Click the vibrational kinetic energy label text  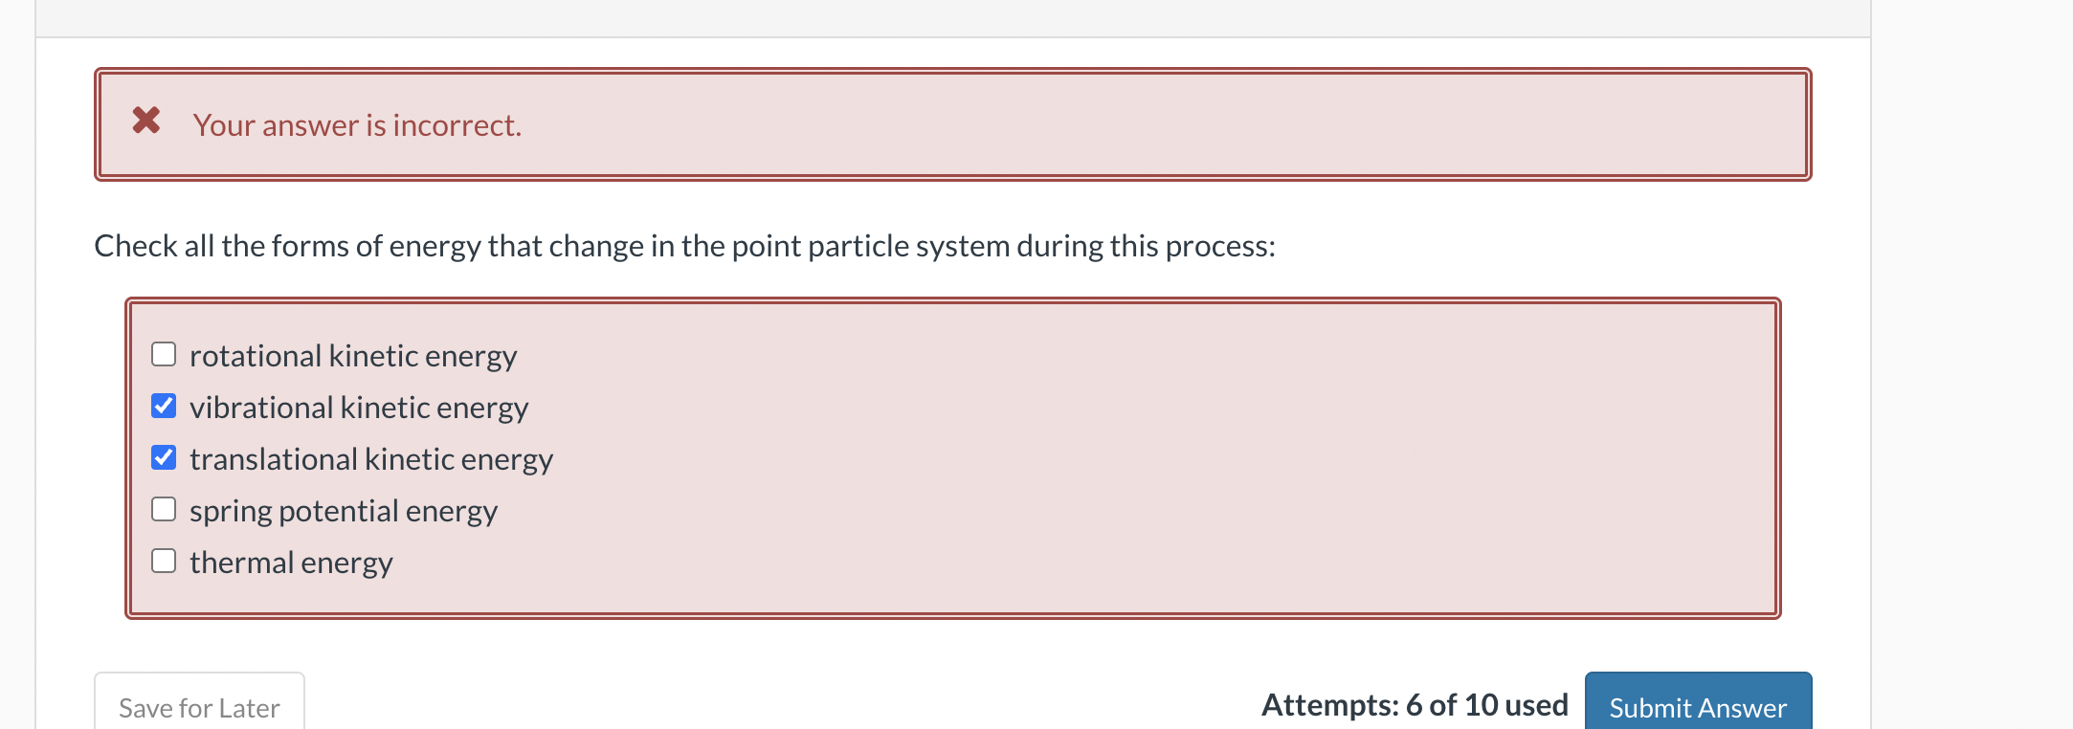359,407
